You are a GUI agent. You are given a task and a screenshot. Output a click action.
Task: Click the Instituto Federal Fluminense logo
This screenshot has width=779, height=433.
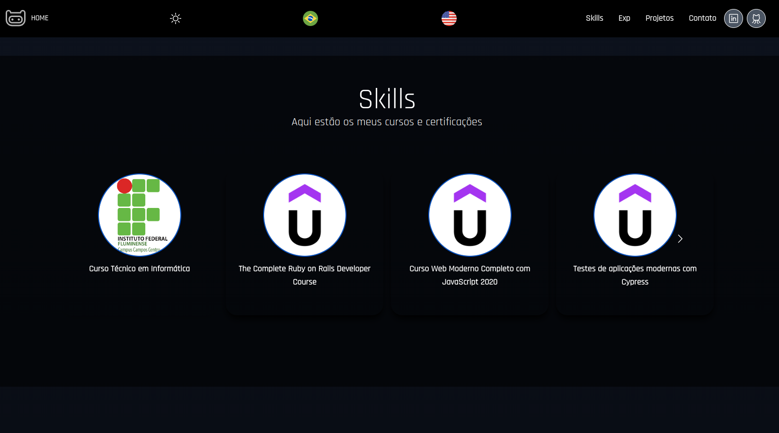point(140,215)
